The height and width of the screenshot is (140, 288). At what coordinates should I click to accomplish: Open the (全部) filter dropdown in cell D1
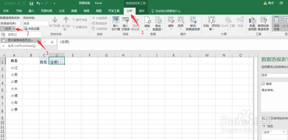(x=62, y=62)
